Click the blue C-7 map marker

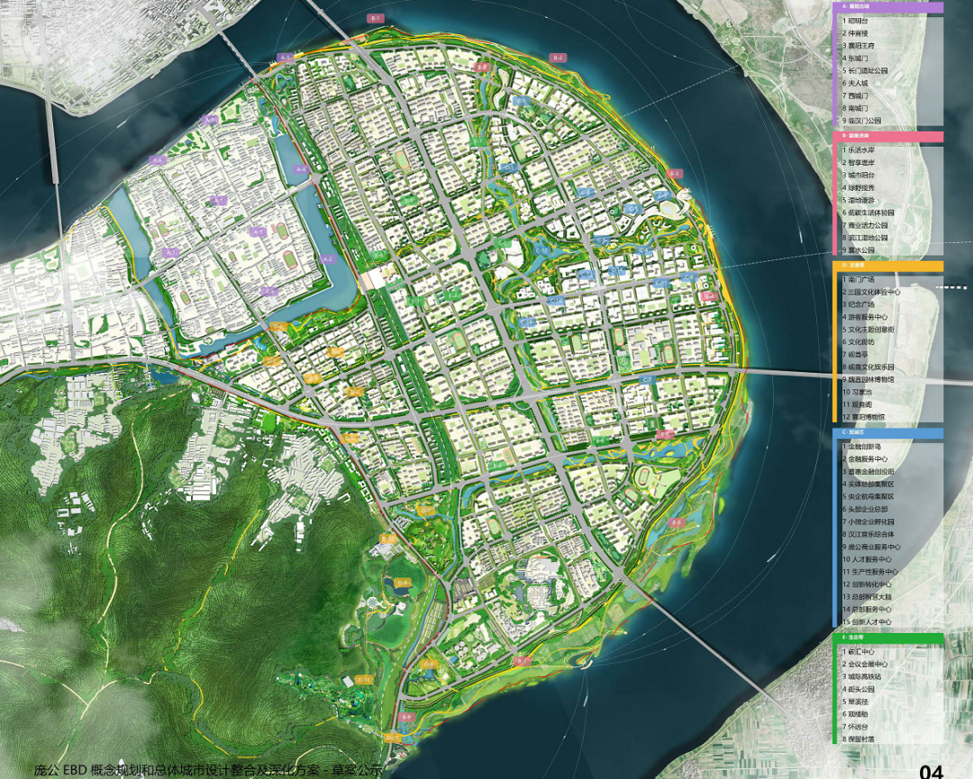647,379
